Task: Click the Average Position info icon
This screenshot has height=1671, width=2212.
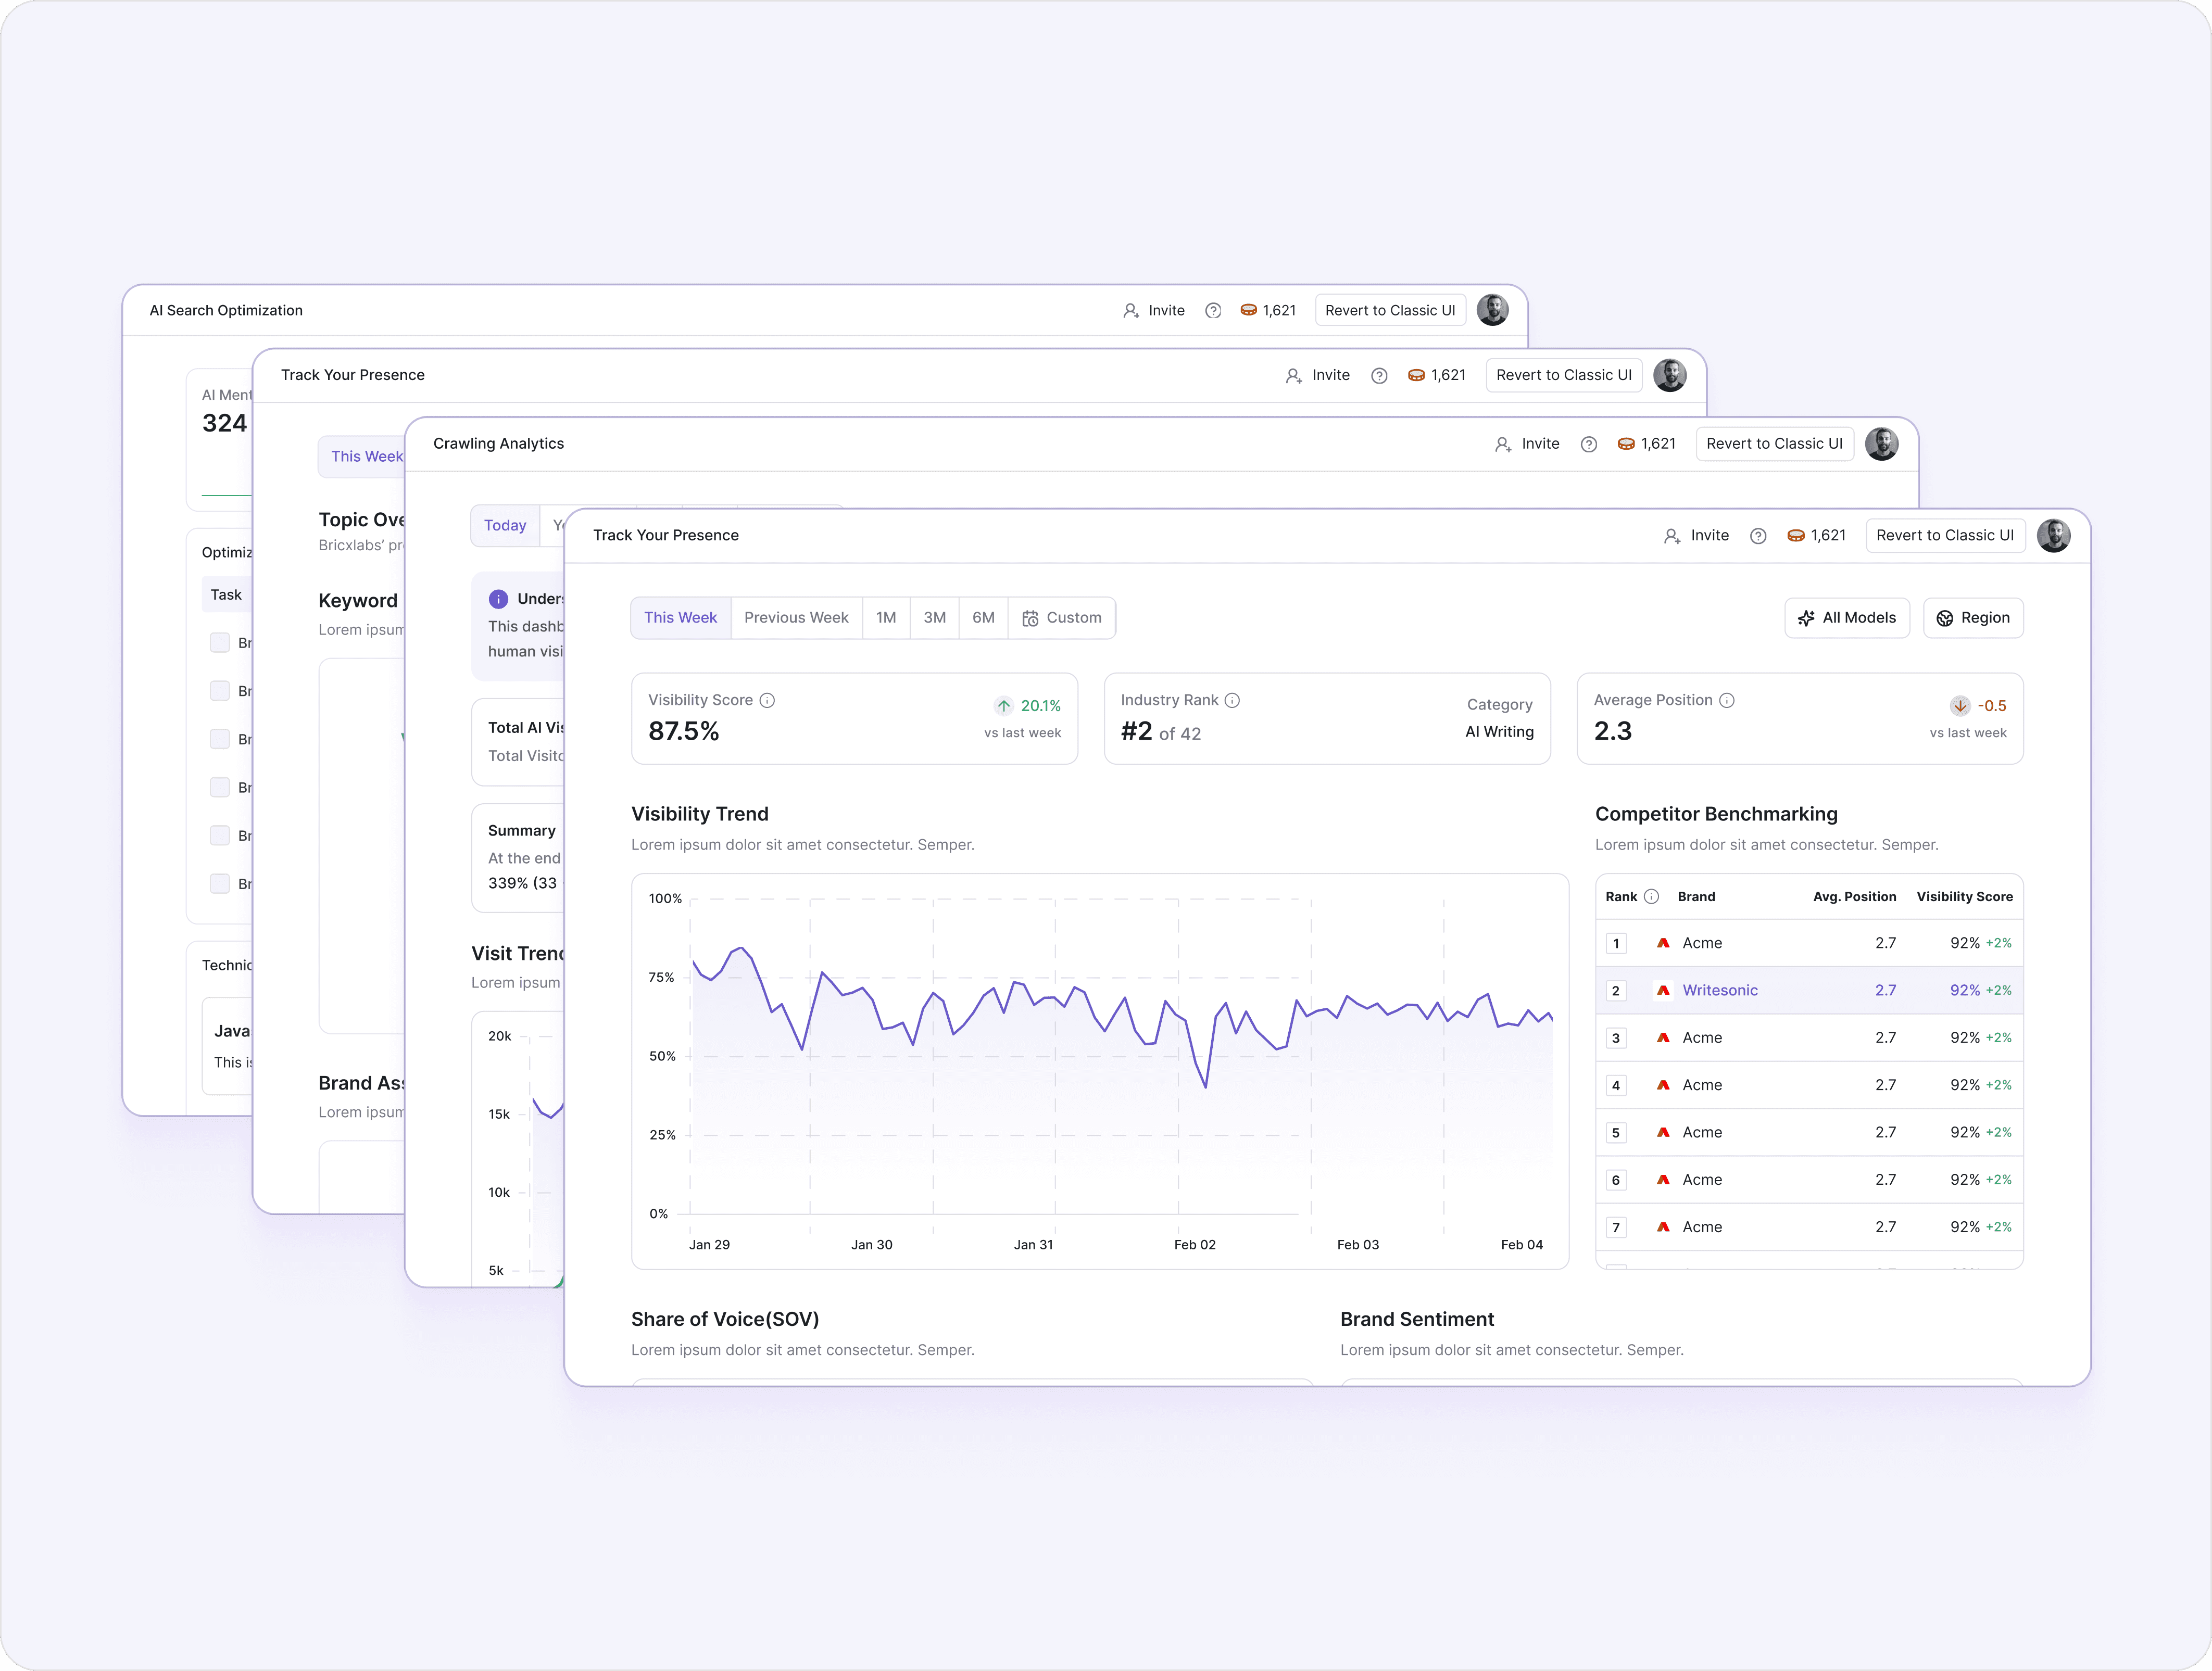Action: pyautogui.click(x=1726, y=700)
